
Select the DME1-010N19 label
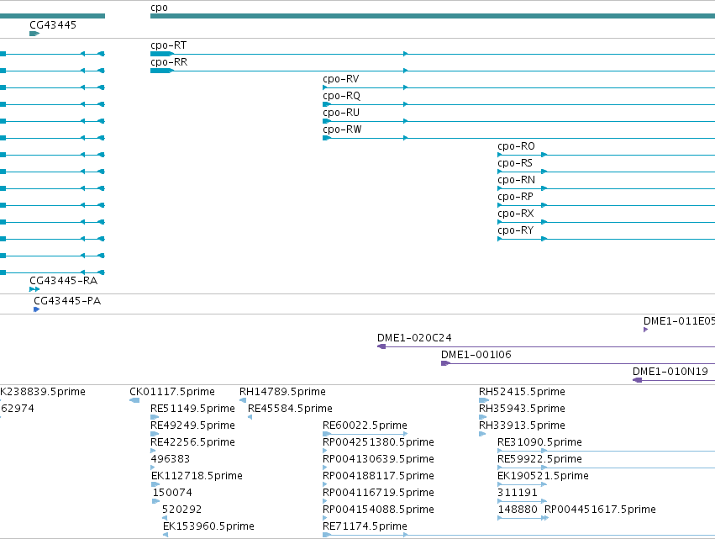click(670, 372)
